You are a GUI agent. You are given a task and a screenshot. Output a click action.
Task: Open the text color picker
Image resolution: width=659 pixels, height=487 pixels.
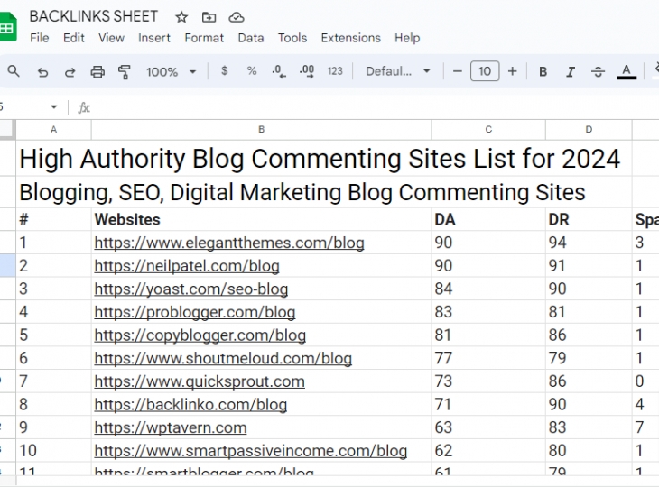pos(627,71)
